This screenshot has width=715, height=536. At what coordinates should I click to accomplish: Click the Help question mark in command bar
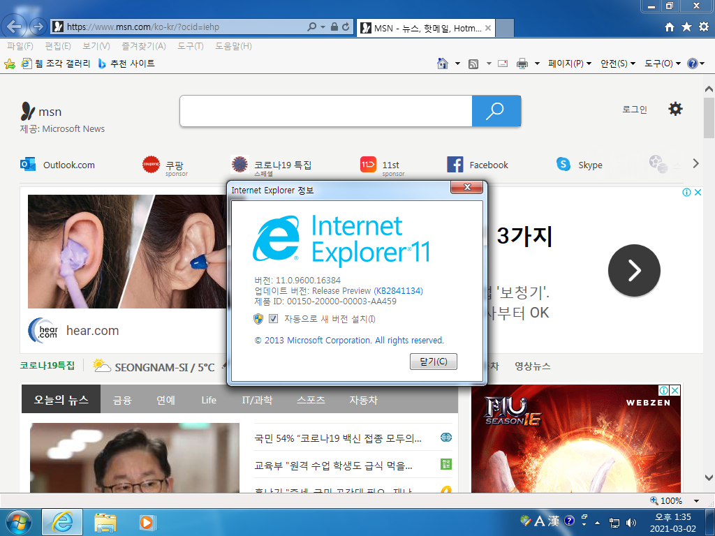point(692,64)
